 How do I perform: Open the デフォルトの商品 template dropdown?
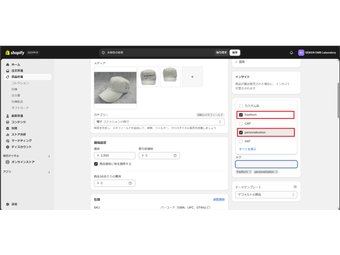266,195
